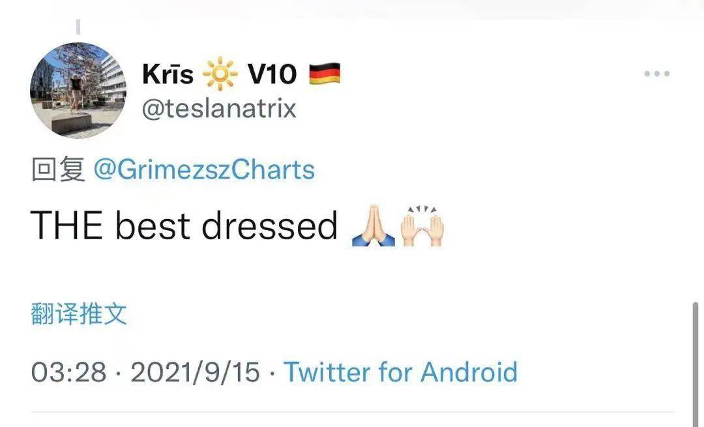The width and height of the screenshot is (704, 427).
Task: Click the word THE in the tweet
Action: [x=66, y=226]
